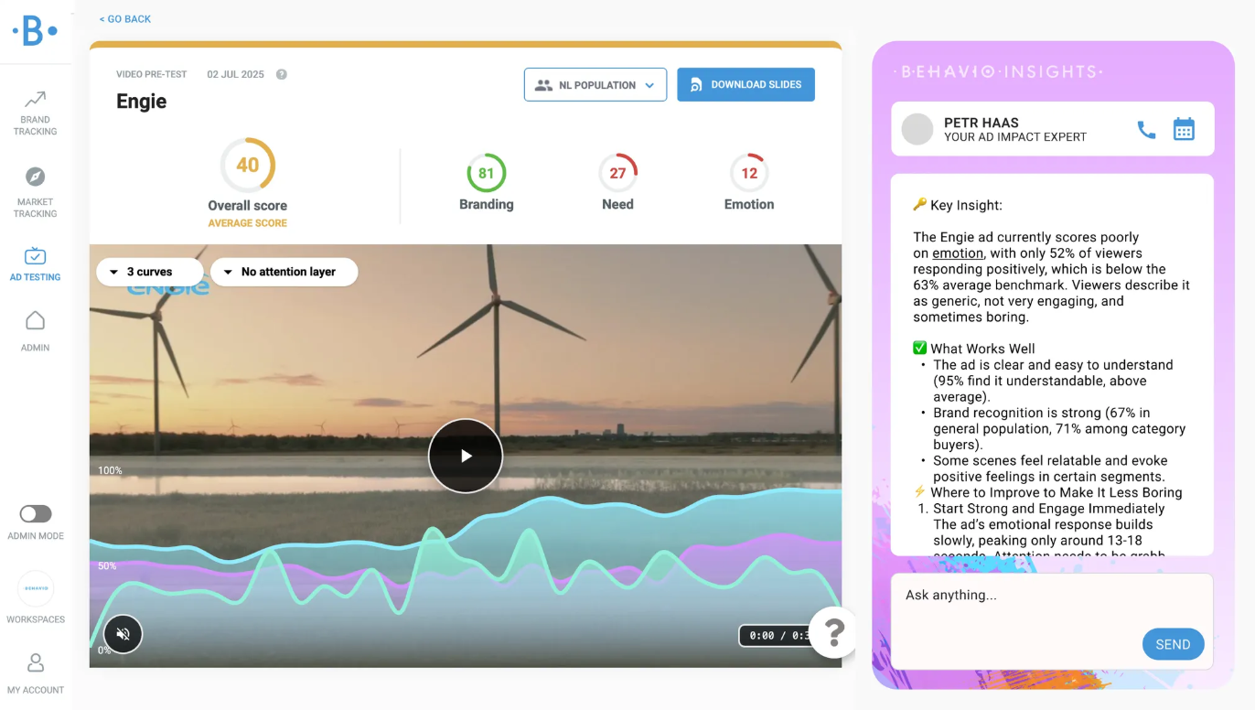The image size is (1255, 710).
Task: Click the YOUR AD IMPACT EXPERT subtitle
Action: coord(1015,137)
